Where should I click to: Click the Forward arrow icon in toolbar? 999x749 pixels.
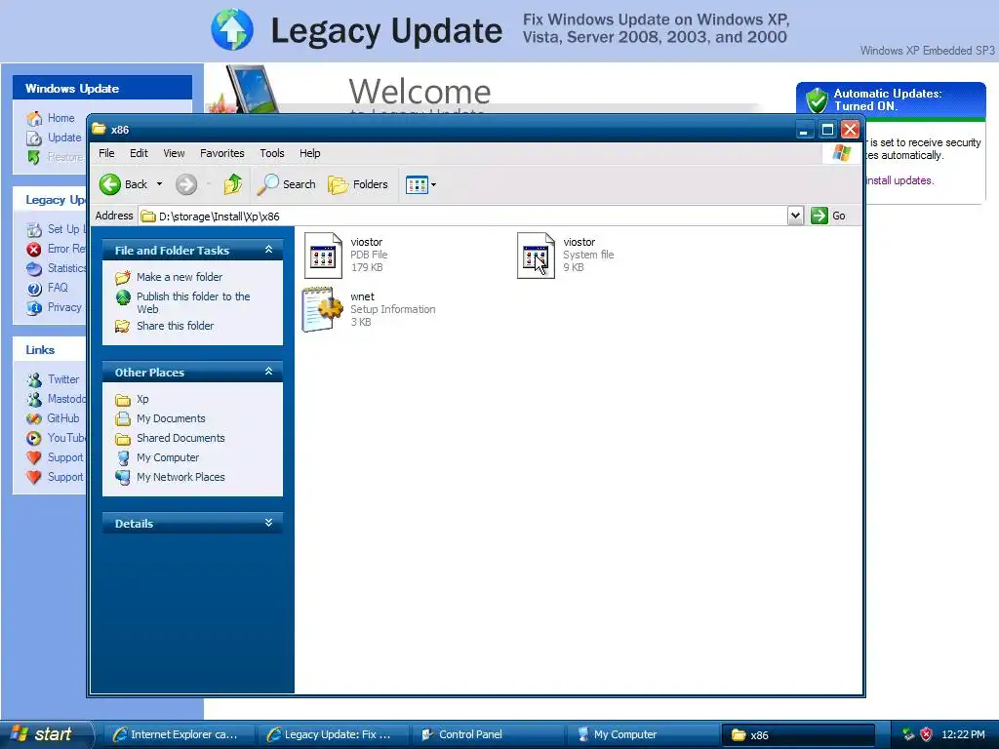click(186, 184)
